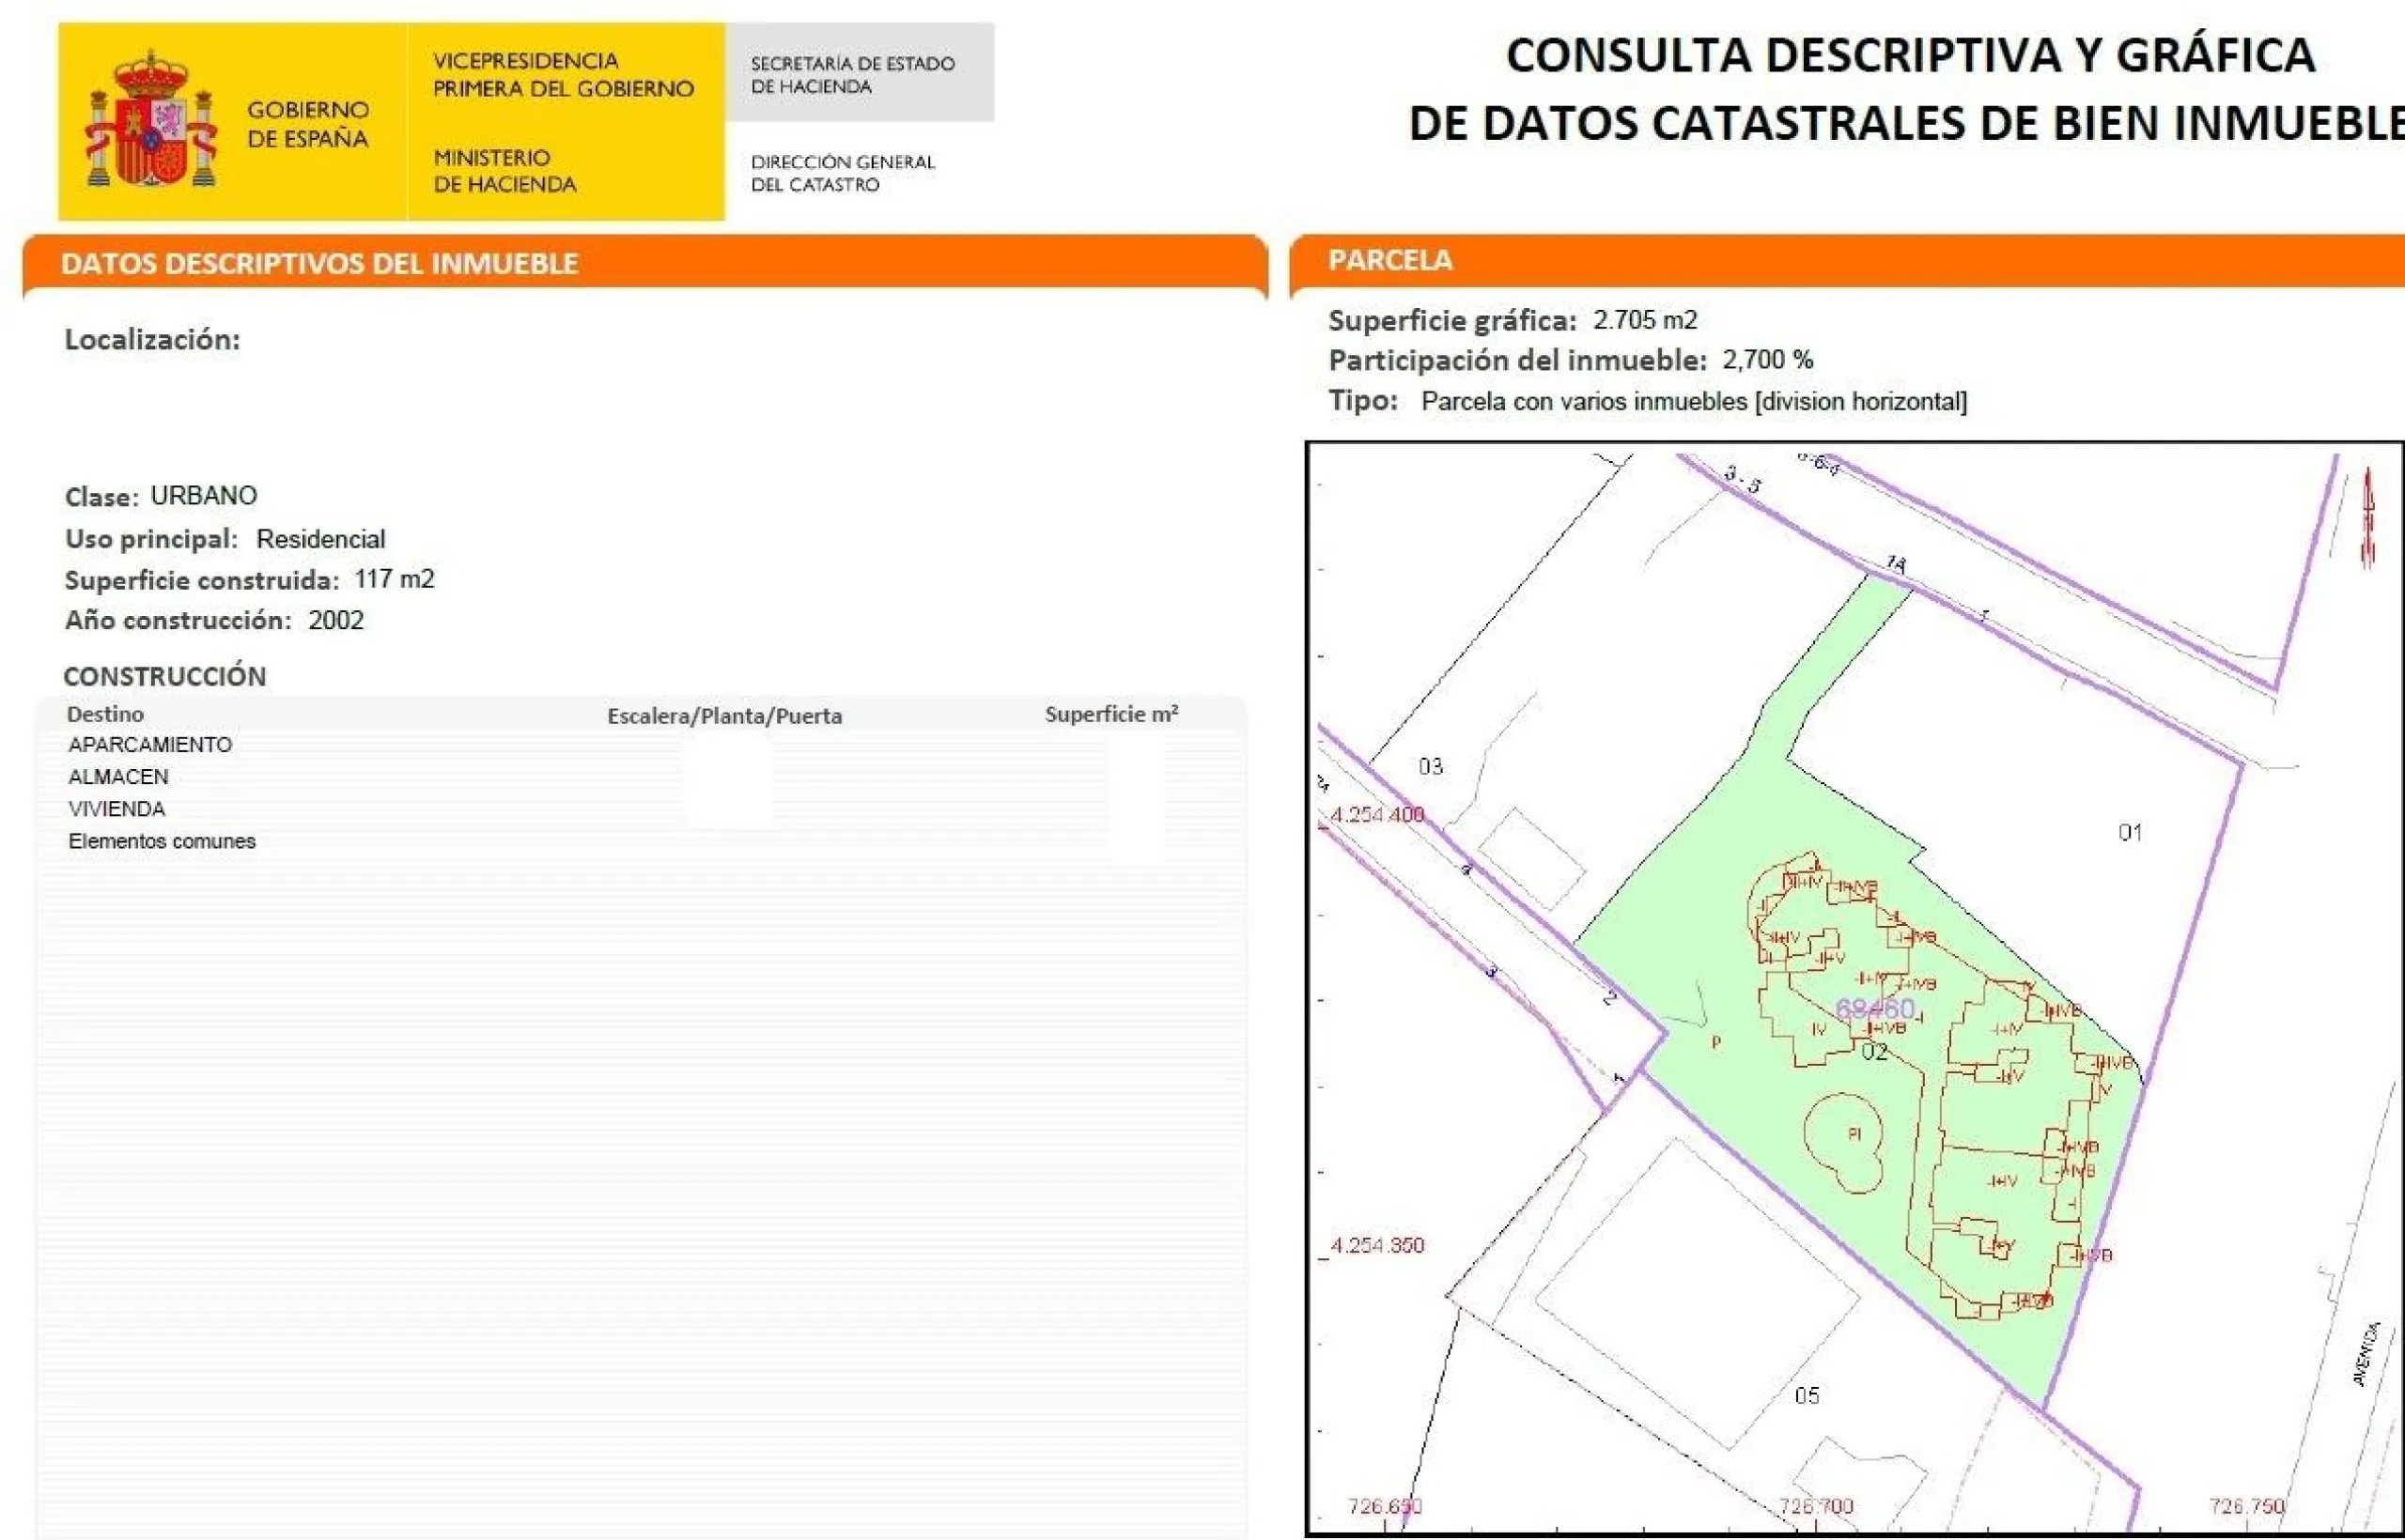Viewport: 2405px width, 1540px height.
Task: Click 'Parcela con varios inmuebles' type text
Action: [1584, 402]
